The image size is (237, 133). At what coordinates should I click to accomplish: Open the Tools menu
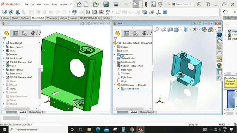[54, 4]
